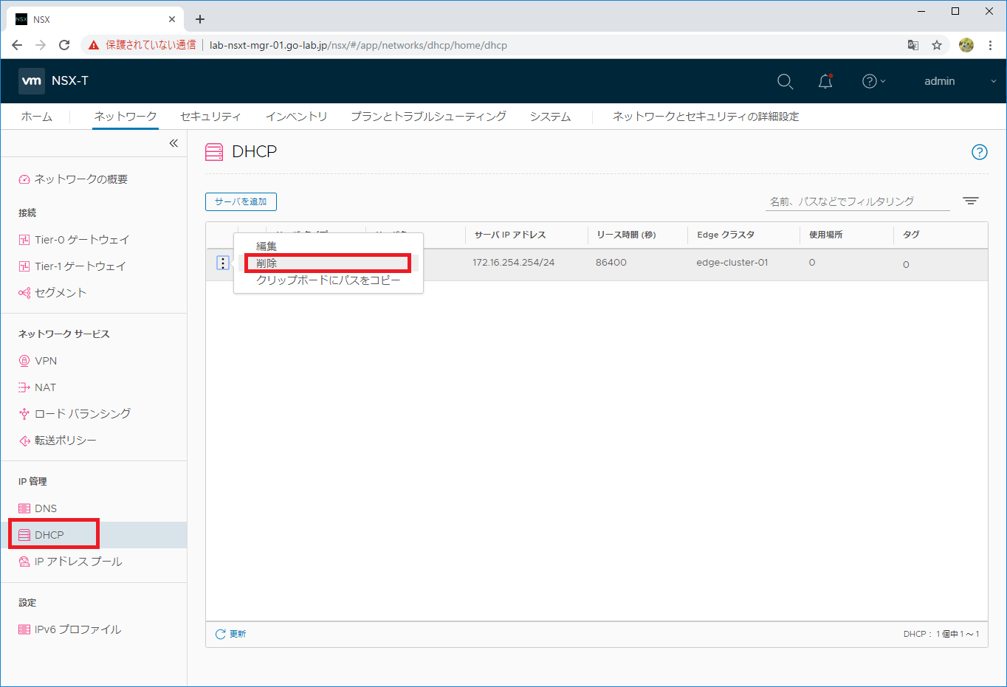Open VPN in sidebar
The width and height of the screenshot is (1007, 687).
tap(38, 361)
